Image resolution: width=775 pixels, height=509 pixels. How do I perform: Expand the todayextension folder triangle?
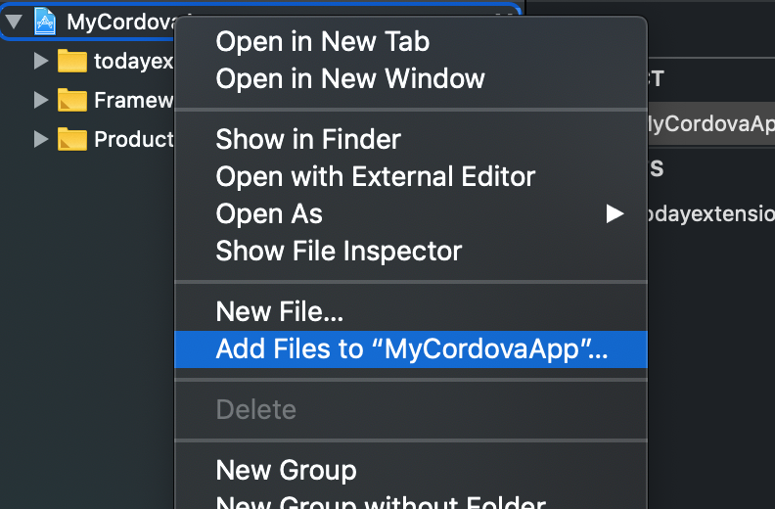tap(40, 62)
